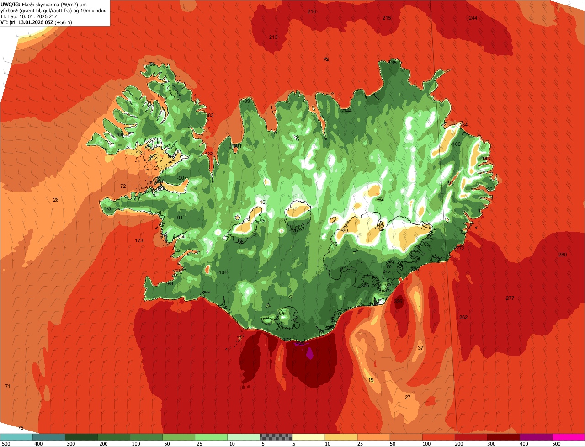
Task: Click the map value '184' on the east coast
Action: click(x=464, y=125)
